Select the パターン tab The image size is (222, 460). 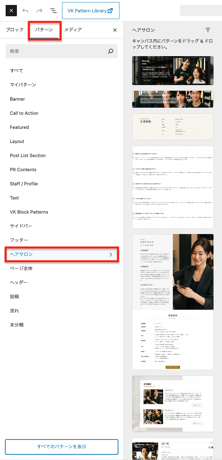[44, 30]
